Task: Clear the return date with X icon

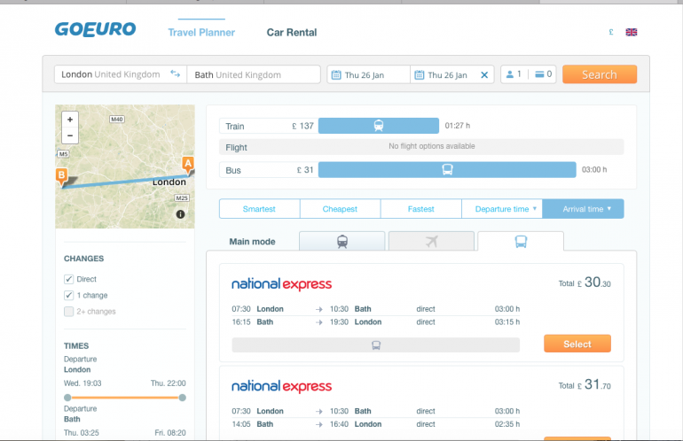Action: click(x=484, y=75)
